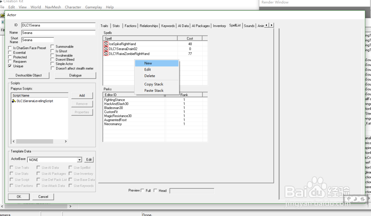Toggle the Doesnt Bleed checkbox

pyautogui.click(x=53, y=60)
